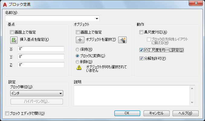Viewport: 205px width, 121px height.
Task: Toggle 異尺度対応 checkbox
Action: [x=141, y=32]
